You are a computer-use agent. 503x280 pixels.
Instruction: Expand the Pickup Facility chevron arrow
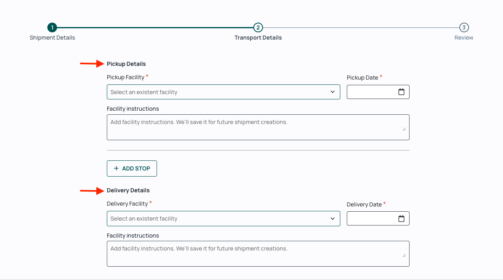(332, 92)
